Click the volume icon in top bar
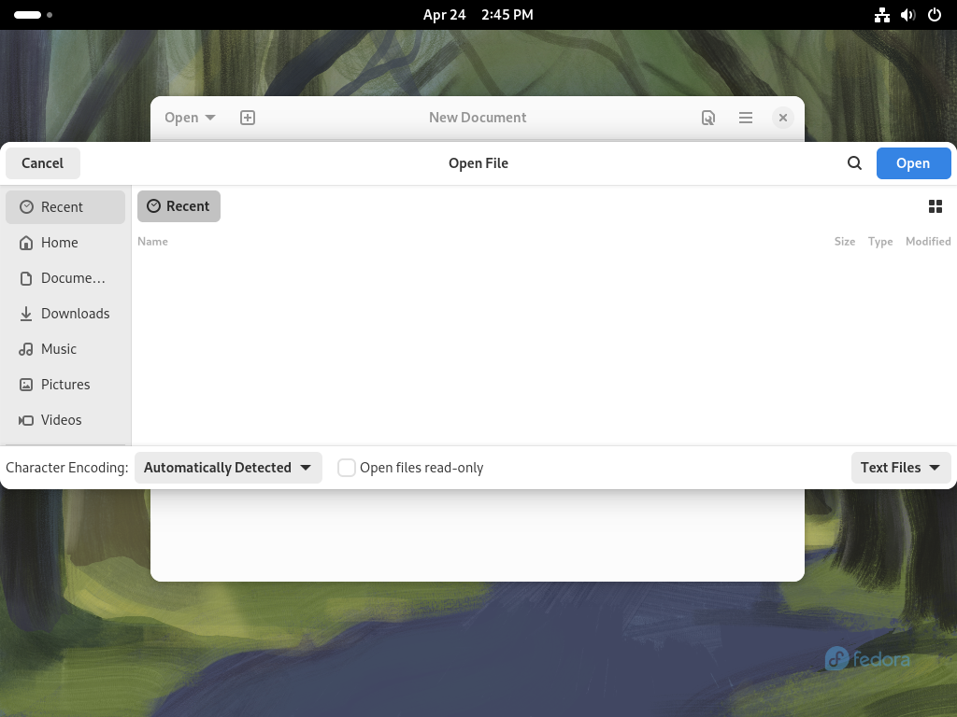The image size is (957, 717). (908, 15)
